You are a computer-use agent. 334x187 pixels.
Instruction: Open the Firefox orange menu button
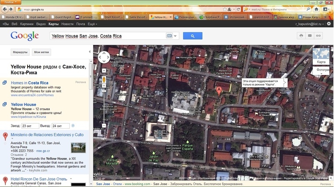(11, 2)
